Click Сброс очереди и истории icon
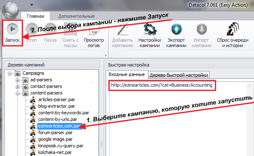Screen dimensions: 254x156 [x=232, y=29]
